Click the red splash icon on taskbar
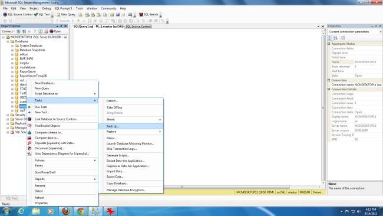The image size is (383, 216). pyautogui.click(x=110, y=211)
